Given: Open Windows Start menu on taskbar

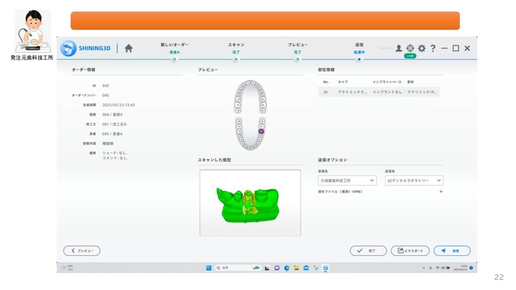Looking at the screenshot, I should 209,268.
